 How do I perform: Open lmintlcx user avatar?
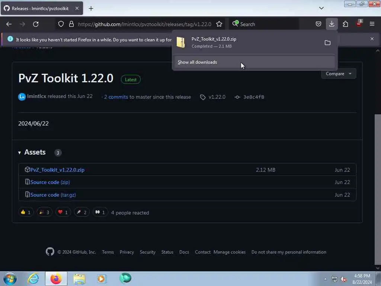(22, 97)
